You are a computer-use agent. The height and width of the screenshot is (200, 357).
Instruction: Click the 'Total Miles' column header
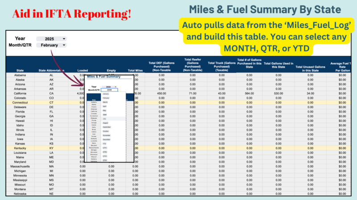[x=135, y=71]
